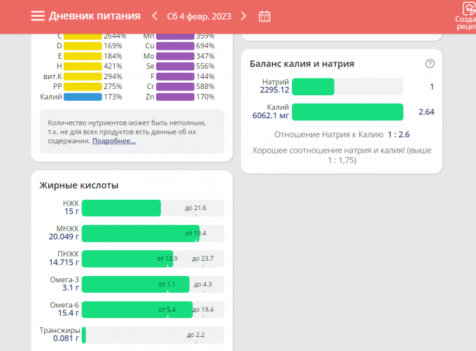Open the calendar date picker
476x351 pixels.
[x=265, y=16]
